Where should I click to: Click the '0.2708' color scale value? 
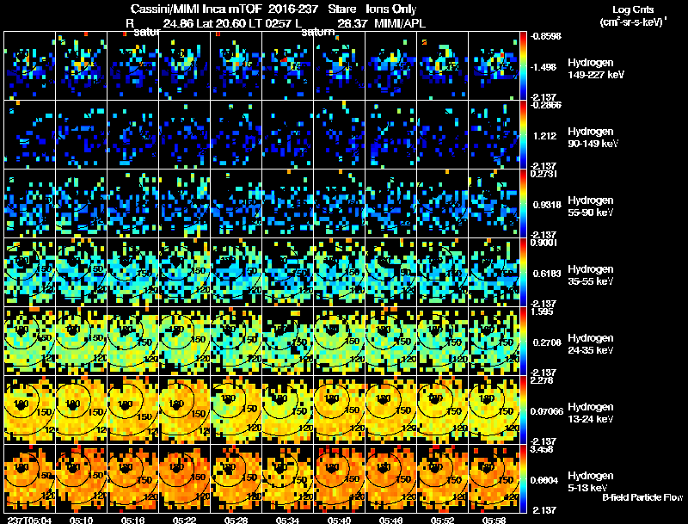coord(547,342)
